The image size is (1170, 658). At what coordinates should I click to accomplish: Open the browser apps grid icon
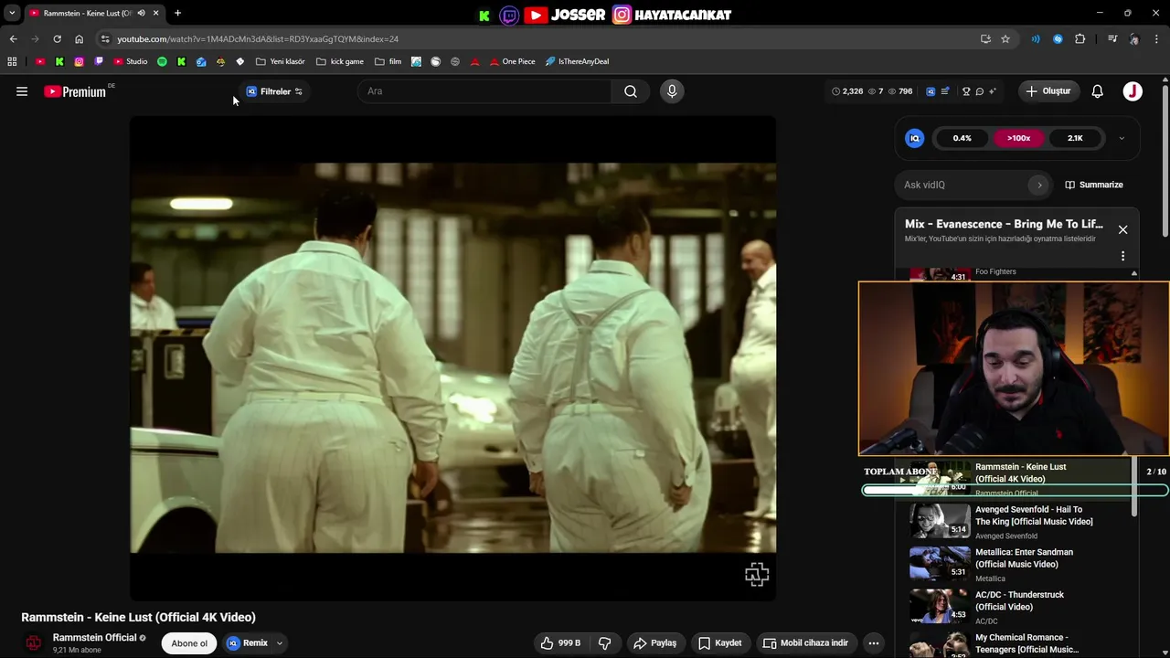point(12,61)
